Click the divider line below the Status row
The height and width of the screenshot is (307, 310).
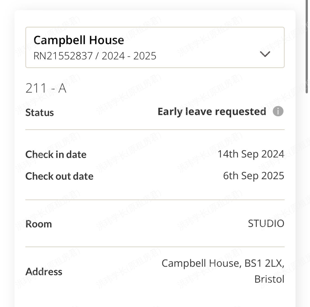[155, 130]
